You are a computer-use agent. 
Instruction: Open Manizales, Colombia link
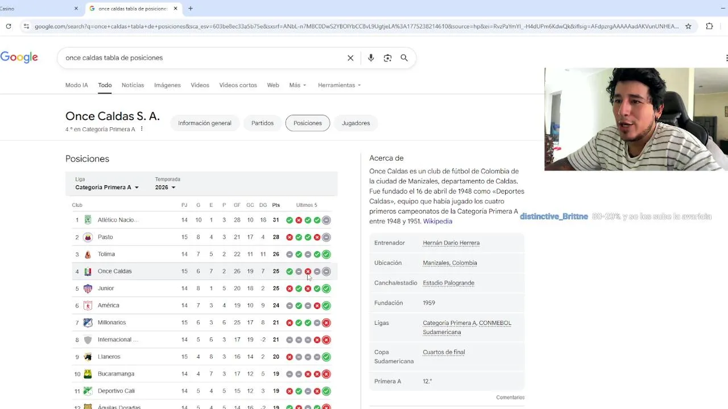[450, 263]
